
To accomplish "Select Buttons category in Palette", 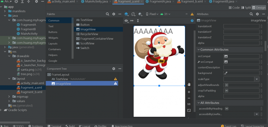I will pyautogui.click(x=53, y=32).
